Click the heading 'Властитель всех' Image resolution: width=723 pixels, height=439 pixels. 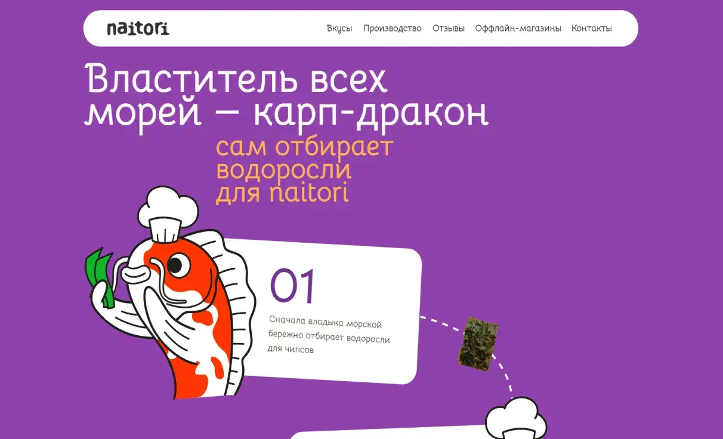click(x=237, y=78)
